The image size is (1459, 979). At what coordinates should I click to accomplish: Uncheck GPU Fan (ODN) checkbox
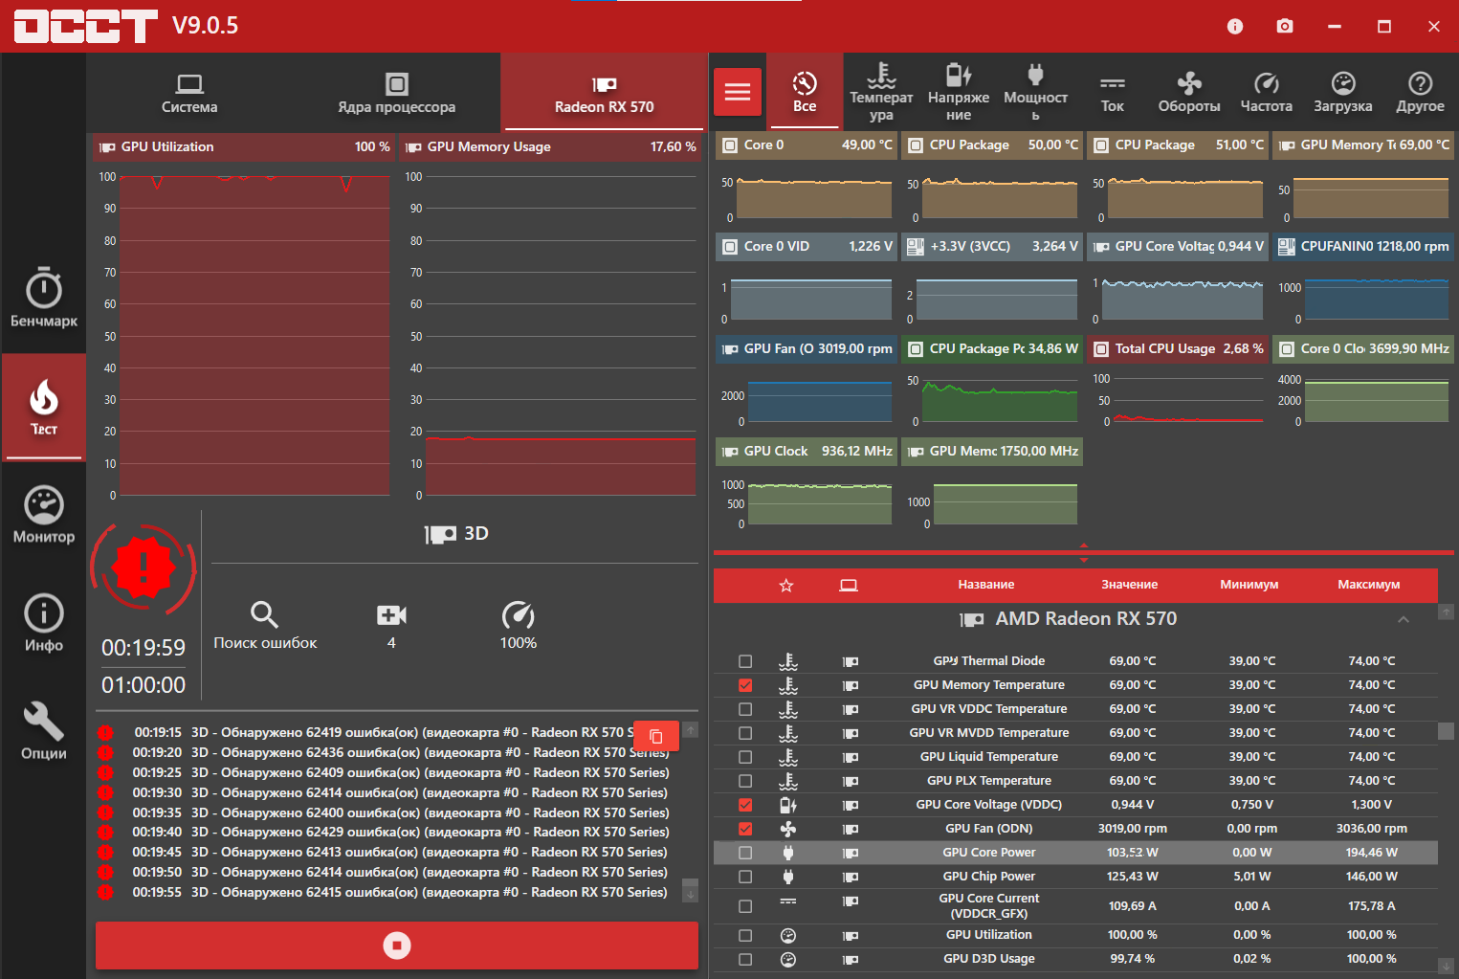(745, 829)
